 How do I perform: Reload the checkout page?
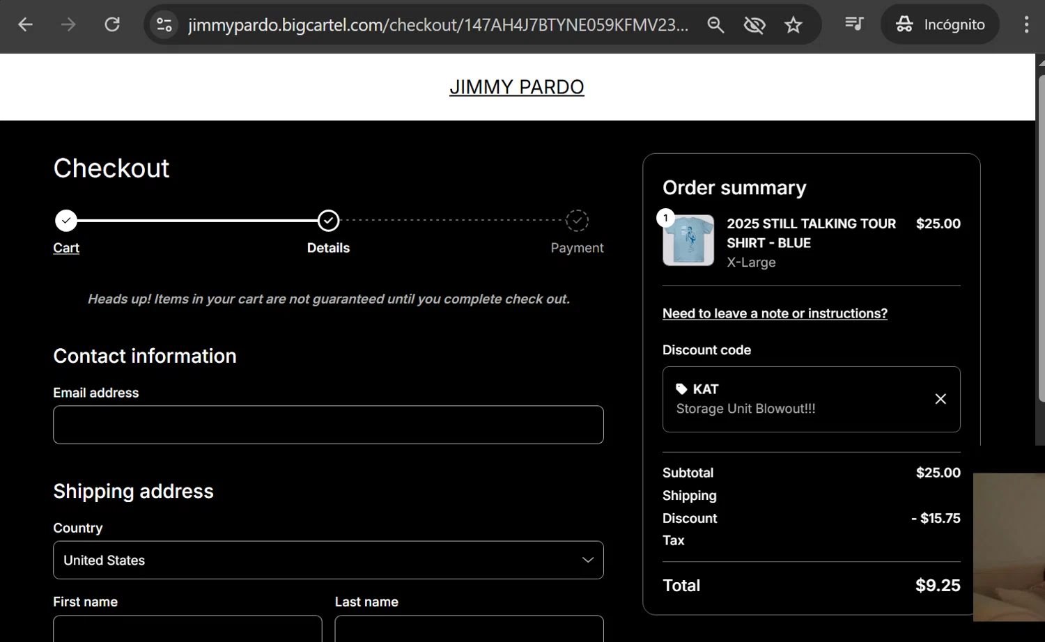(x=112, y=25)
